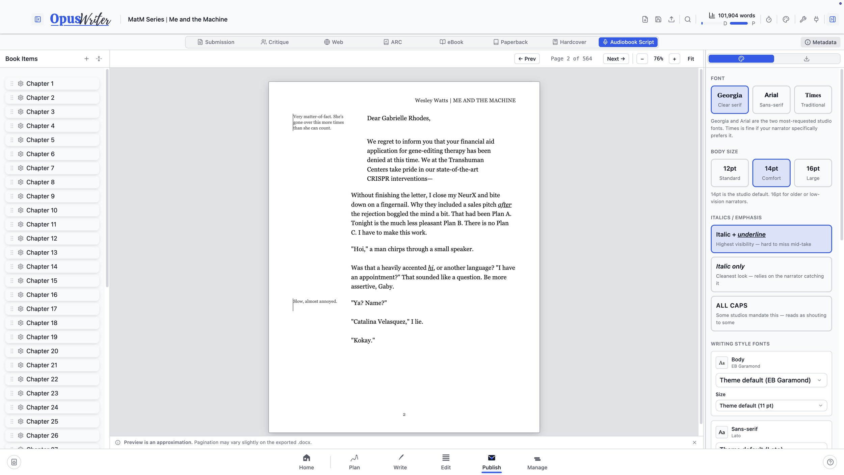Open Plan in bottom navigation
The width and height of the screenshot is (844, 475).
pos(354,462)
